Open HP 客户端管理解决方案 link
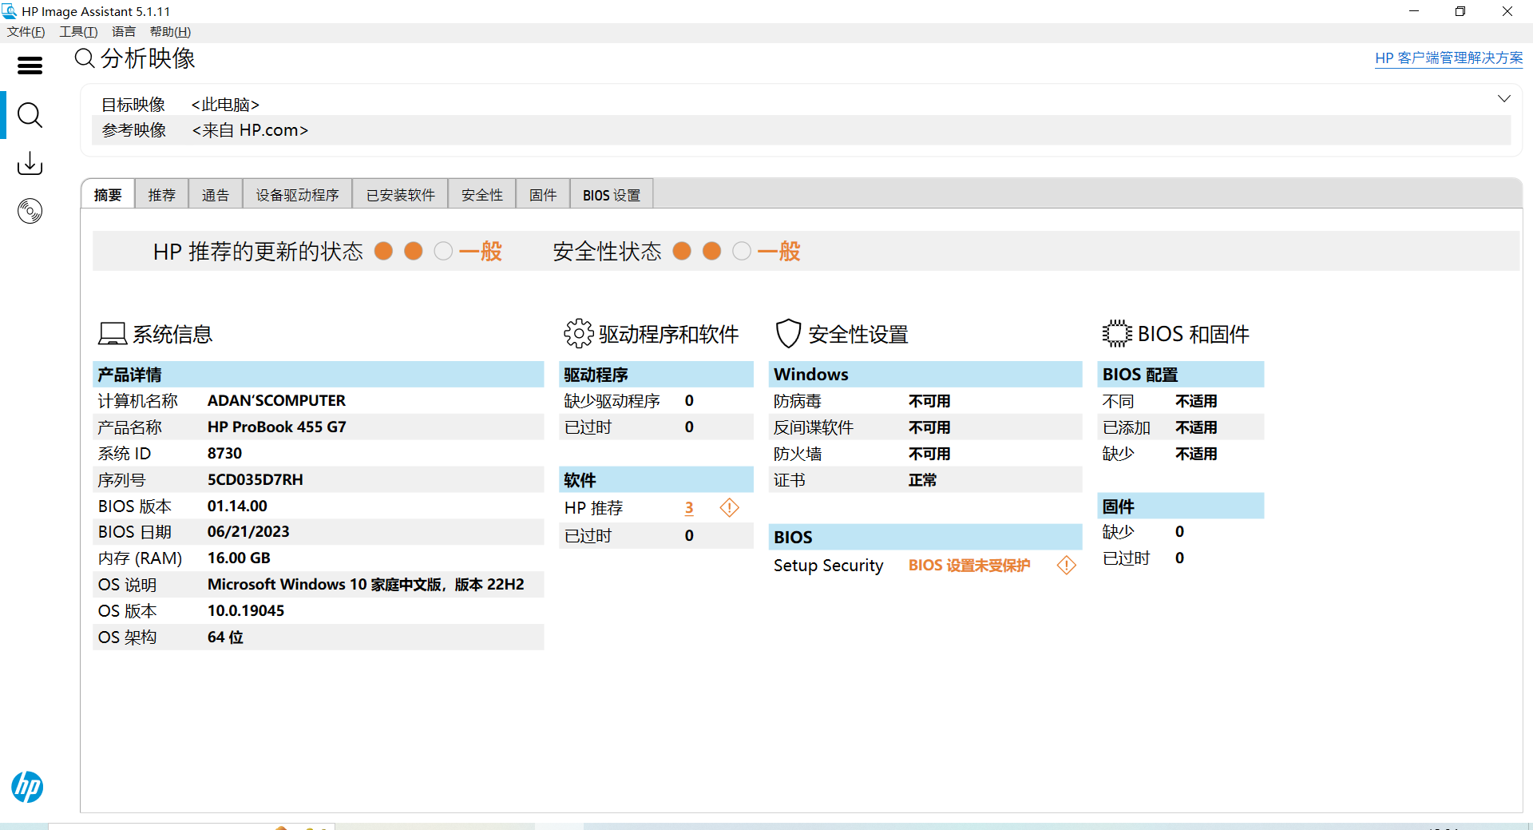1533x830 pixels. pos(1448,58)
